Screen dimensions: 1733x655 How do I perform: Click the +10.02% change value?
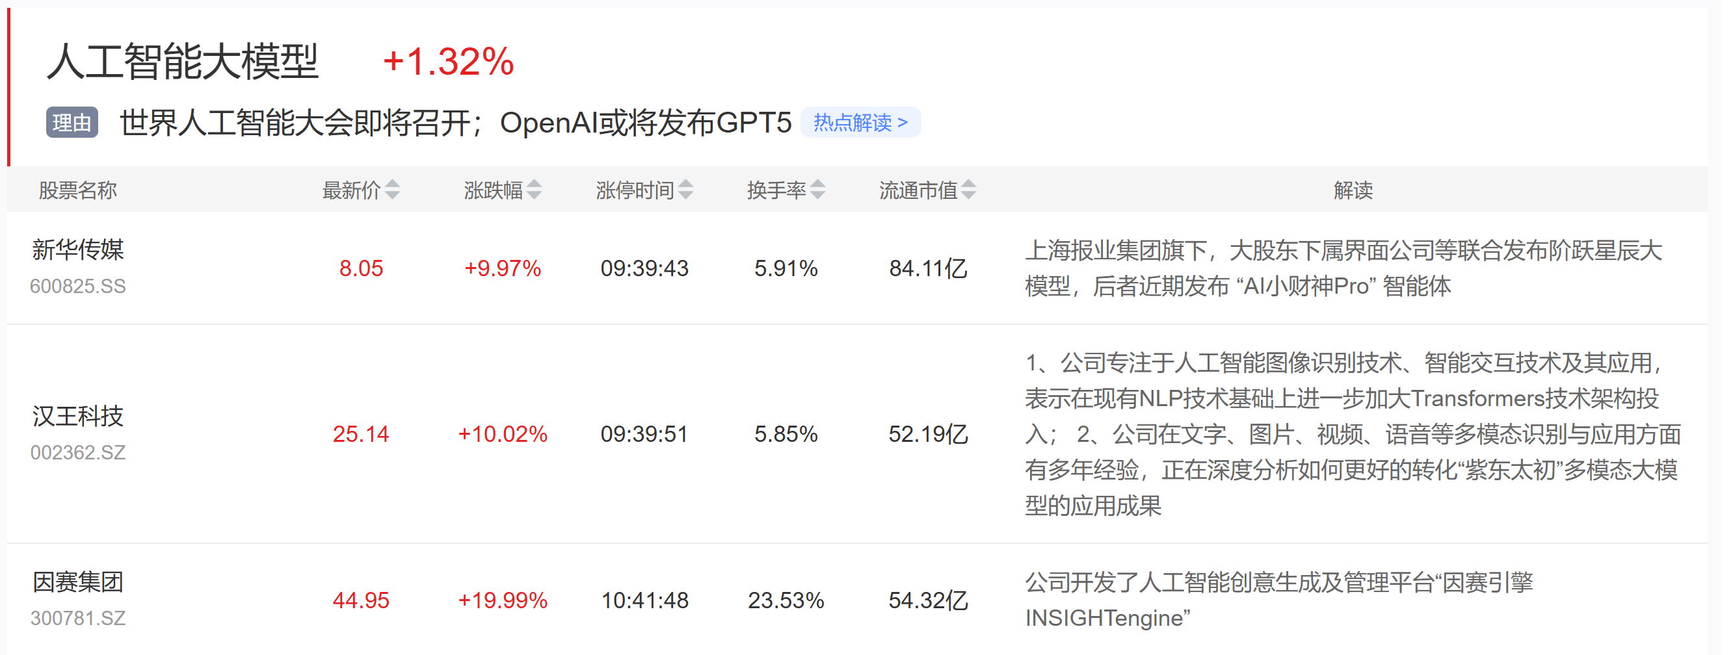point(503,434)
